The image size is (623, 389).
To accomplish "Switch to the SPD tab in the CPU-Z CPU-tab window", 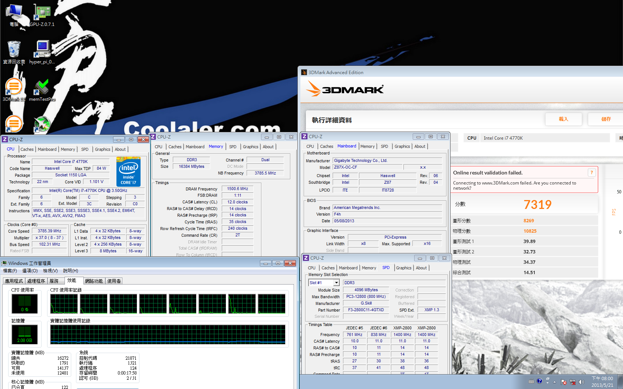I will (85, 149).
